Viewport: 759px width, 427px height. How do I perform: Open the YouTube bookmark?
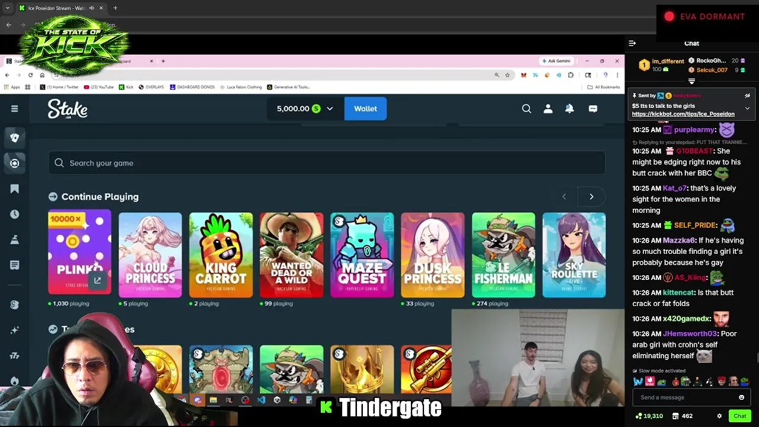coord(98,87)
